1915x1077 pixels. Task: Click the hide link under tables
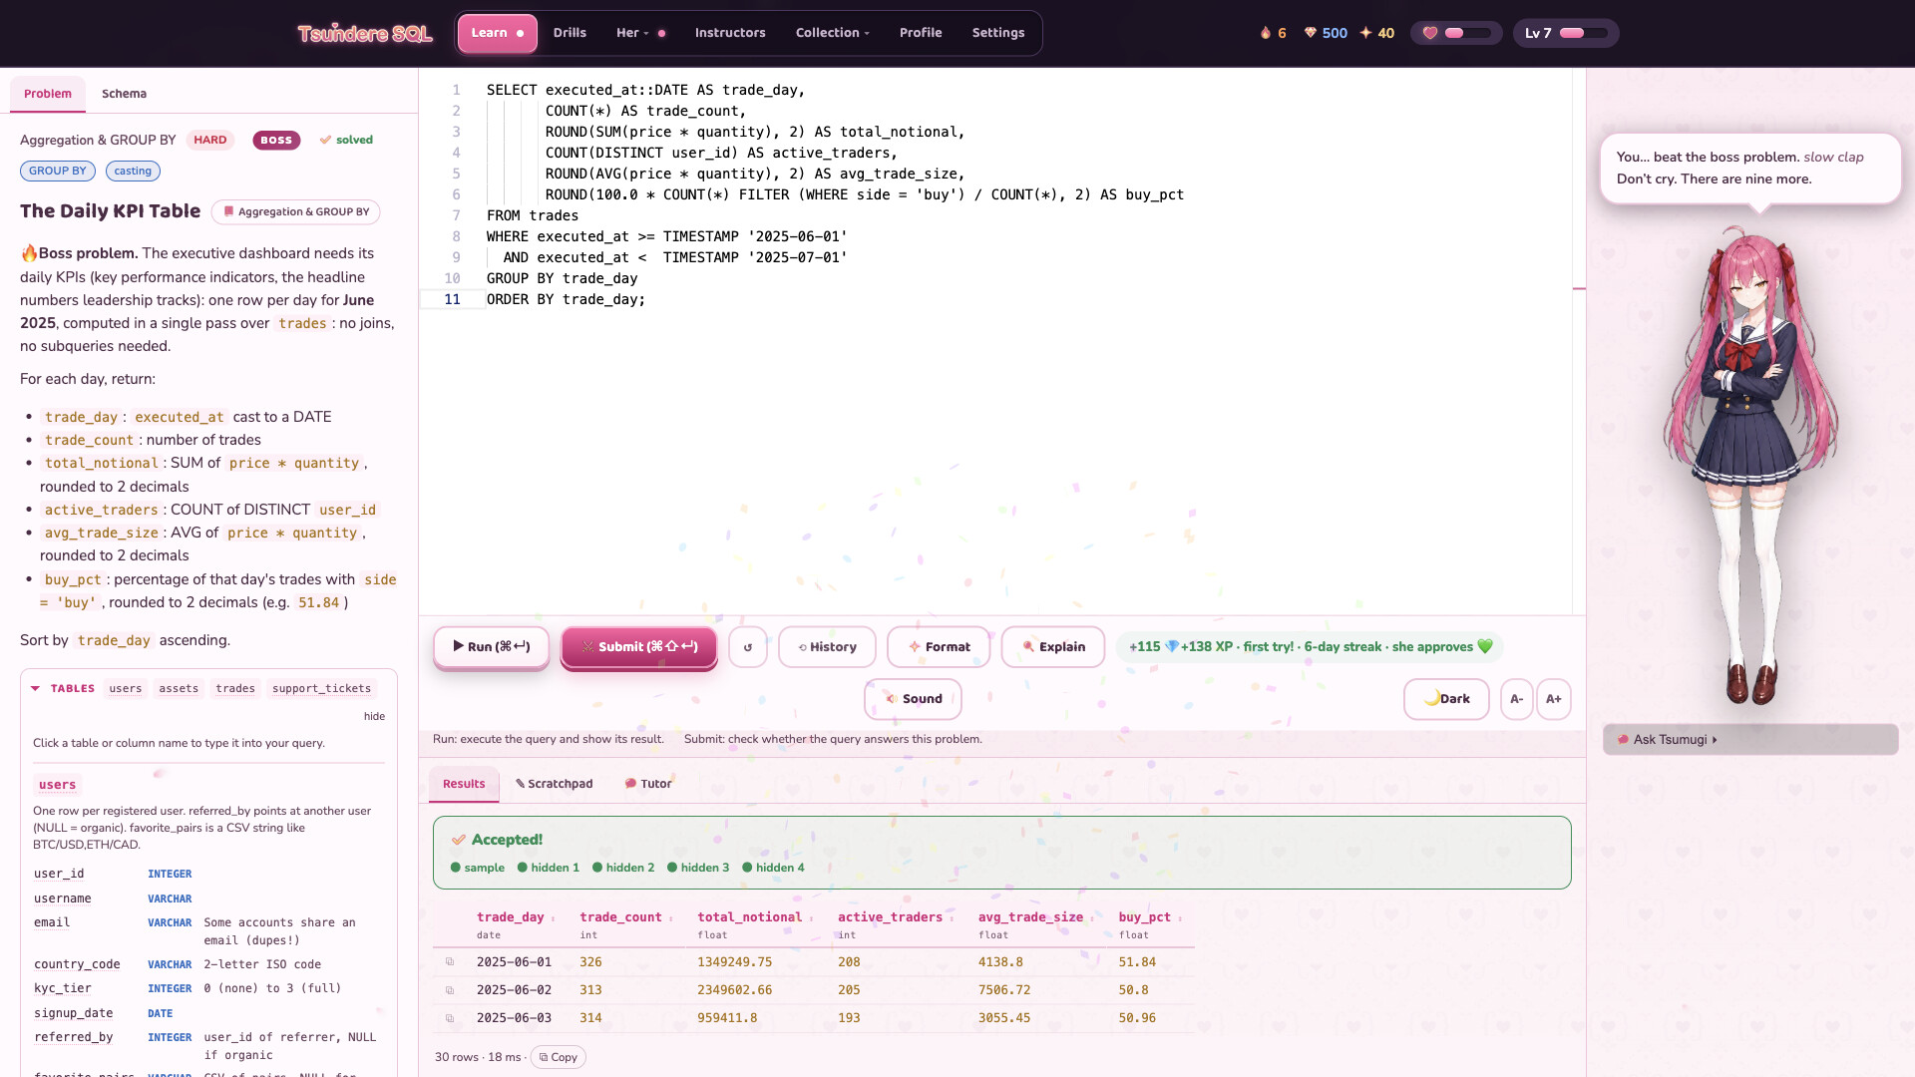374,717
